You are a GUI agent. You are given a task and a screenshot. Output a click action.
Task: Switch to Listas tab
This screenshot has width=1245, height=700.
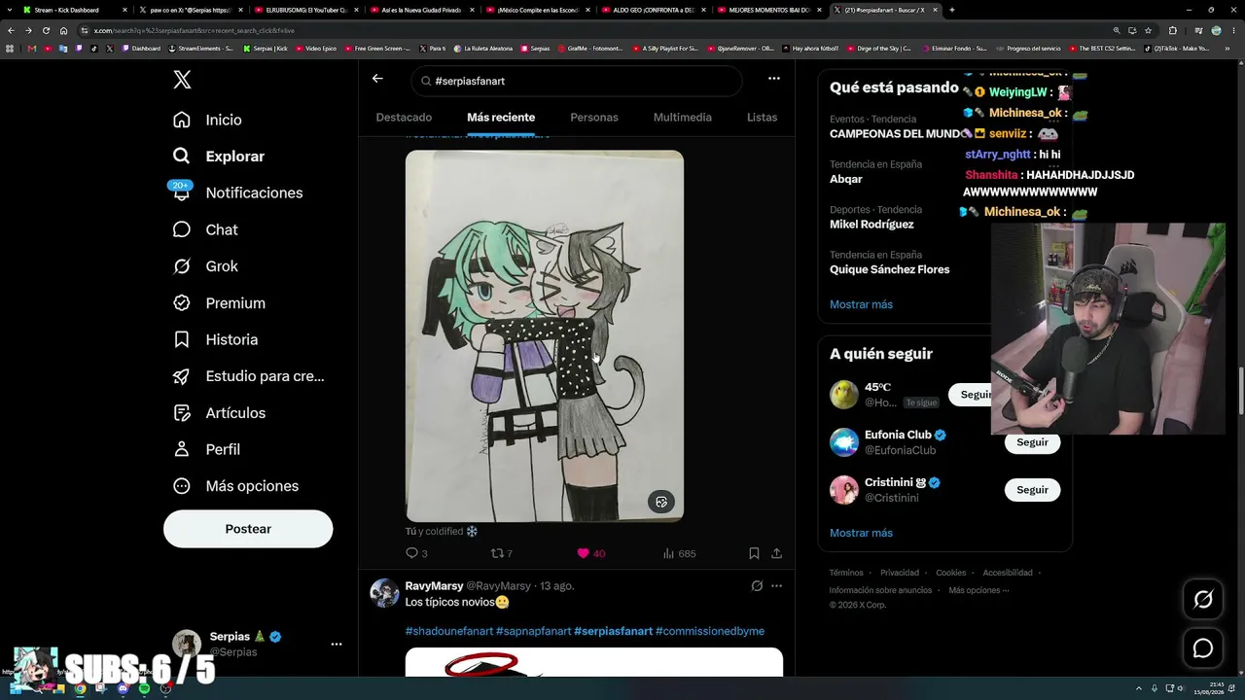[x=762, y=118]
